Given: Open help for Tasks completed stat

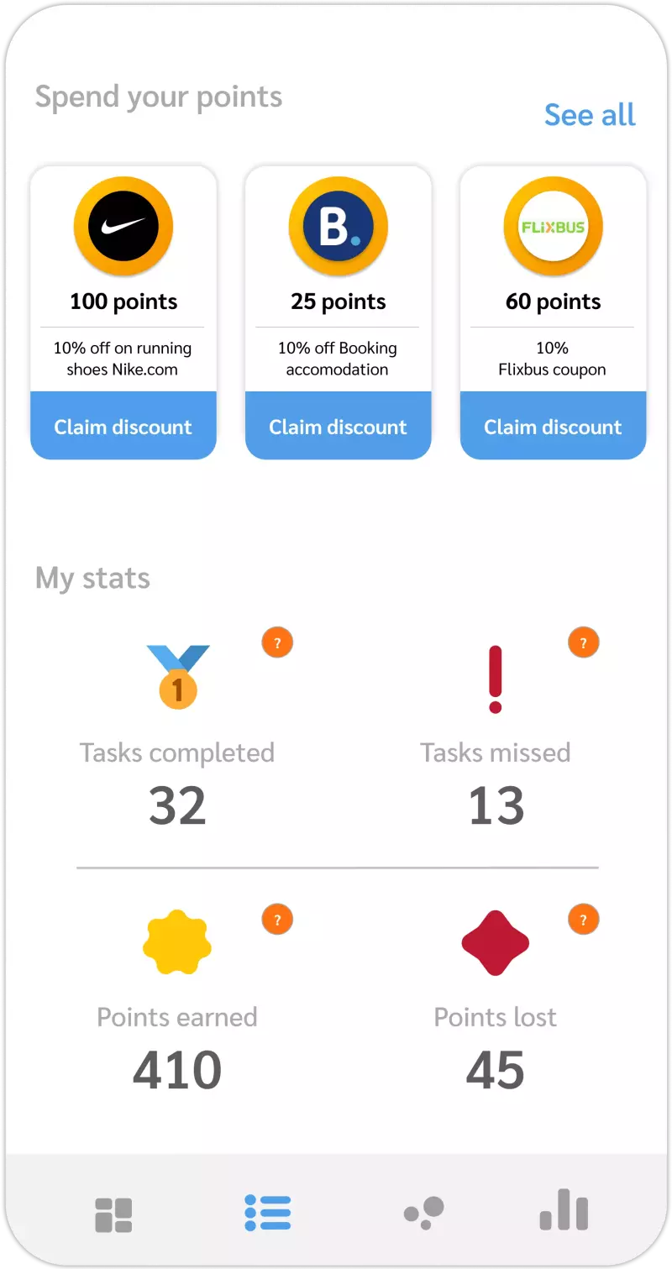Looking at the screenshot, I should pyautogui.click(x=277, y=643).
